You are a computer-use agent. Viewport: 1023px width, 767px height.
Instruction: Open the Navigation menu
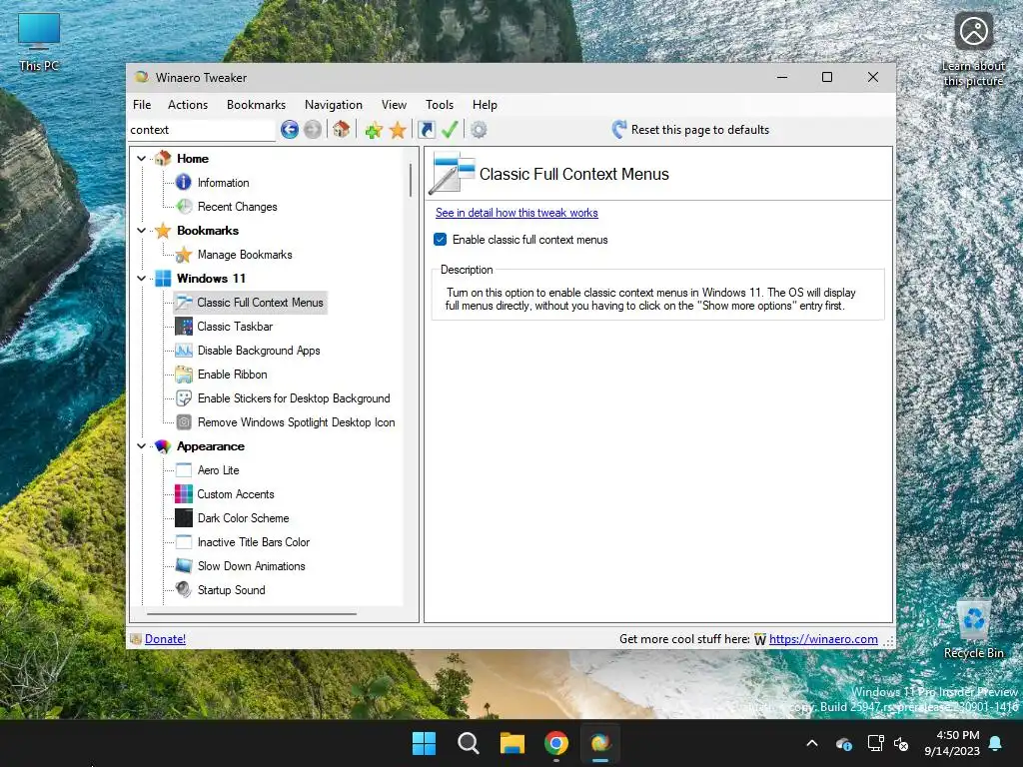(334, 104)
